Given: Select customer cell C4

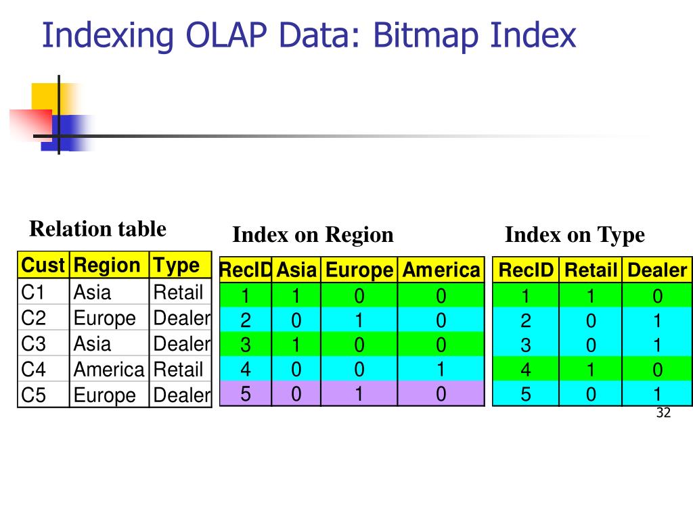Looking at the screenshot, I should pyautogui.click(x=43, y=368).
